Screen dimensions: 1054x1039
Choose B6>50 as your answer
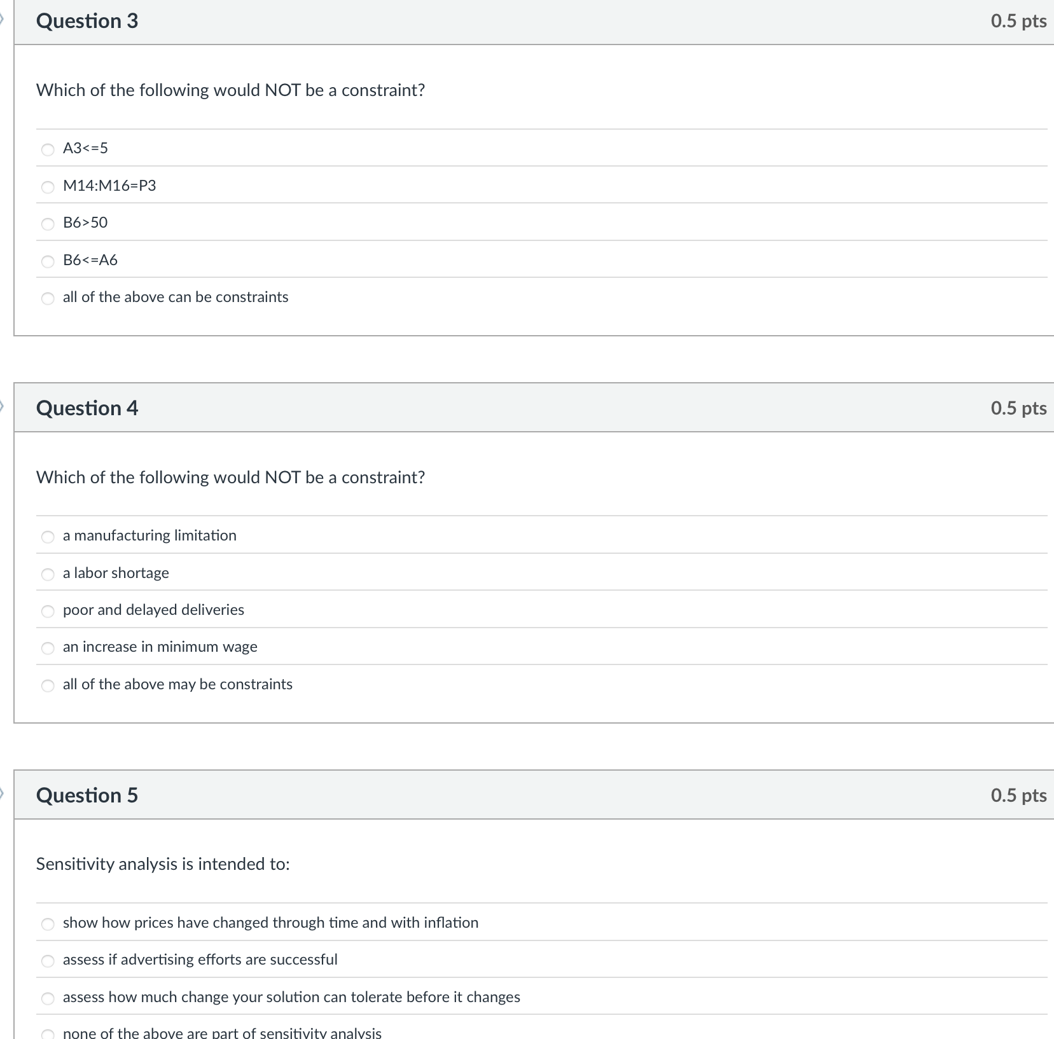click(48, 223)
